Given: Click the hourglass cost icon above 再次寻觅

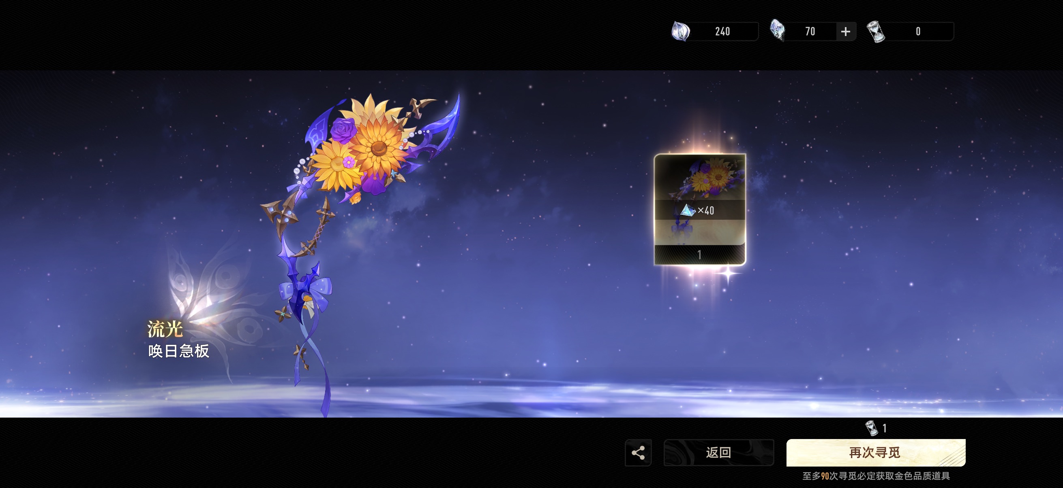Looking at the screenshot, I should tap(871, 428).
